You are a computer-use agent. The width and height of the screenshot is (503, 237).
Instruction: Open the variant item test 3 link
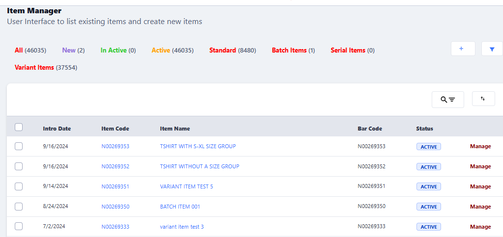click(x=181, y=227)
